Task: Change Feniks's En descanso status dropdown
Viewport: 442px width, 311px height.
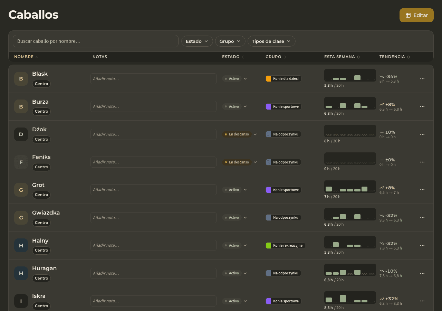Action: tap(240, 162)
